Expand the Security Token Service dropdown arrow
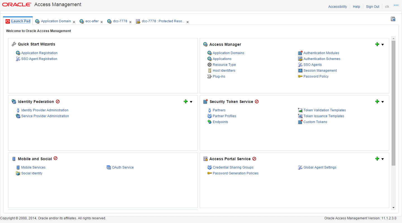Viewport: 402px width, 223px height. coord(383,102)
